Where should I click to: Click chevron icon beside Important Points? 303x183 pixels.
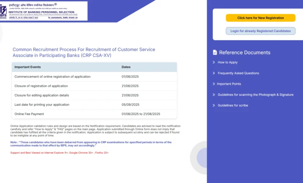tap(214, 84)
